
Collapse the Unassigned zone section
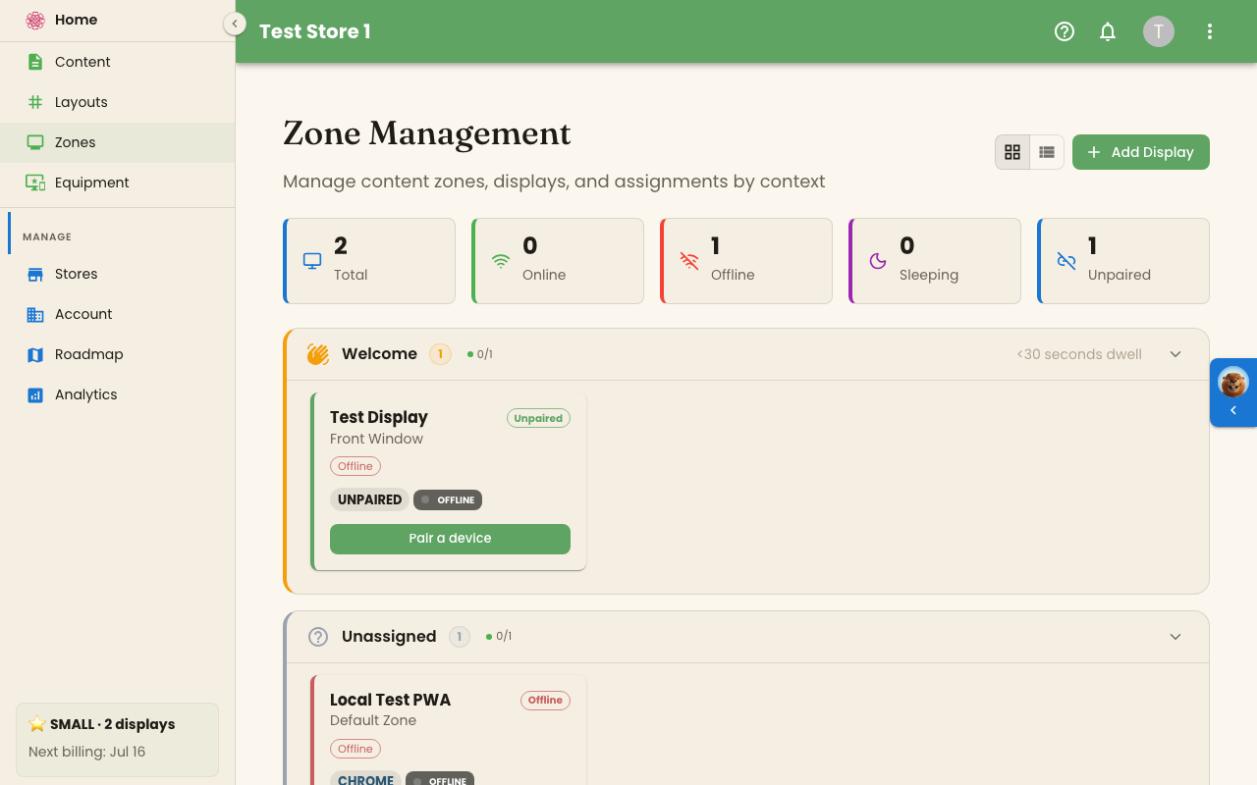(1175, 637)
